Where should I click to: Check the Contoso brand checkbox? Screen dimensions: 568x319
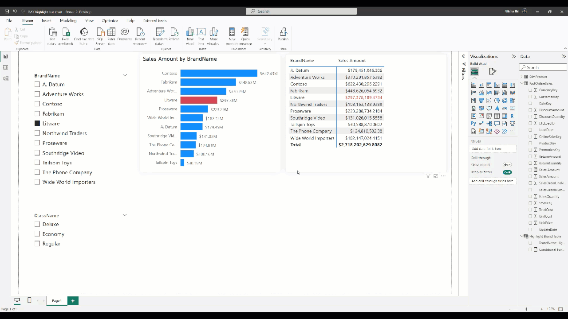pos(37,104)
